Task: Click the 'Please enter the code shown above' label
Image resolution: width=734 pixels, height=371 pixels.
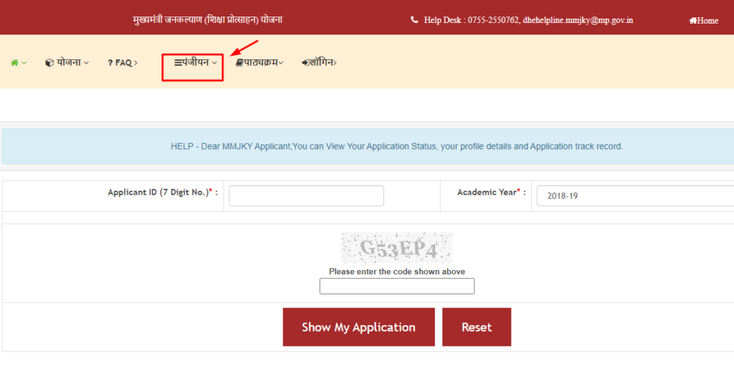Action: 397,271
